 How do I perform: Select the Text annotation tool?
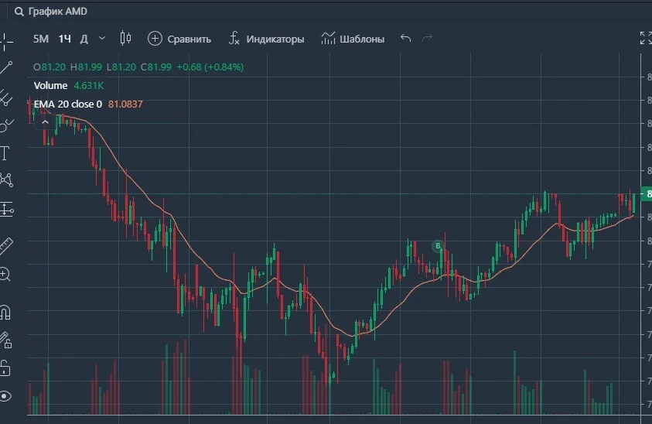[5, 153]
